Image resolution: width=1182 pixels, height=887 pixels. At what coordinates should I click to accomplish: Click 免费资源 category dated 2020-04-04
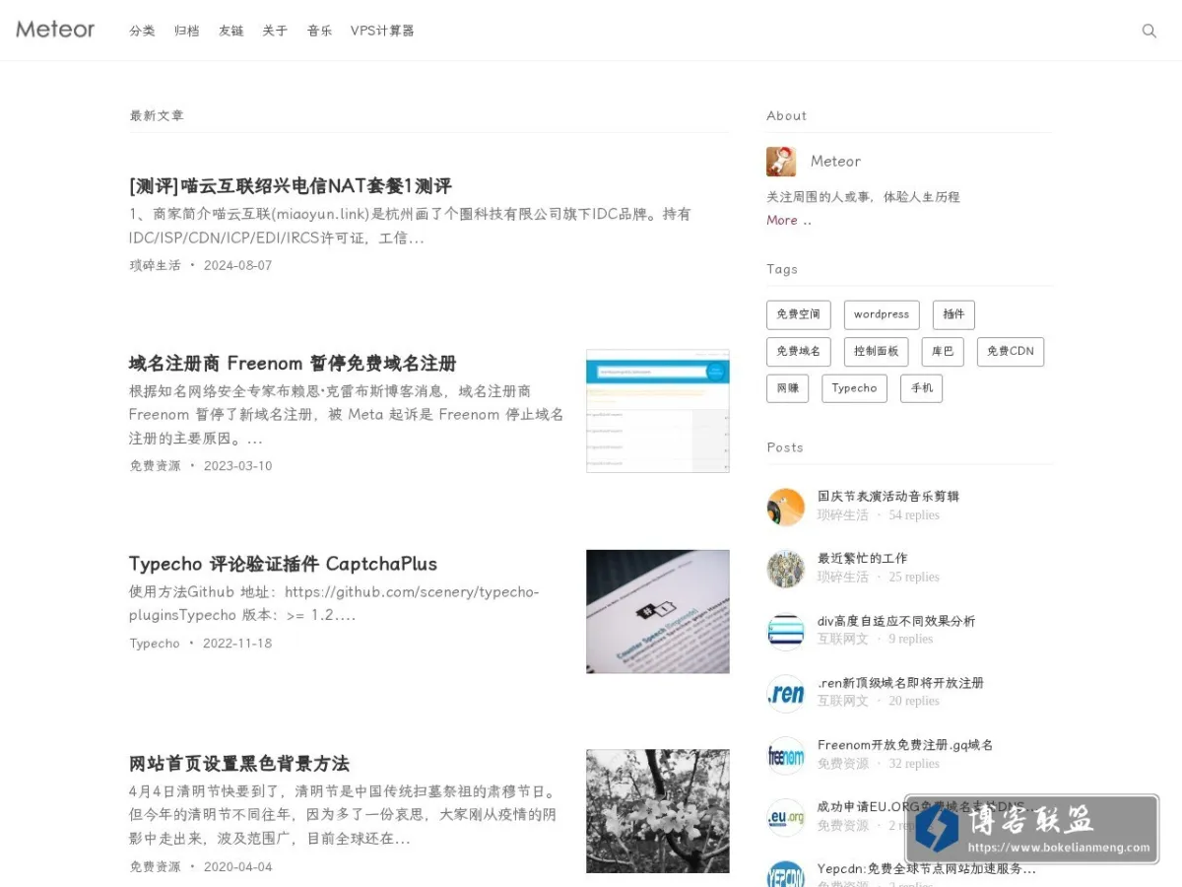tap(155, 866)
